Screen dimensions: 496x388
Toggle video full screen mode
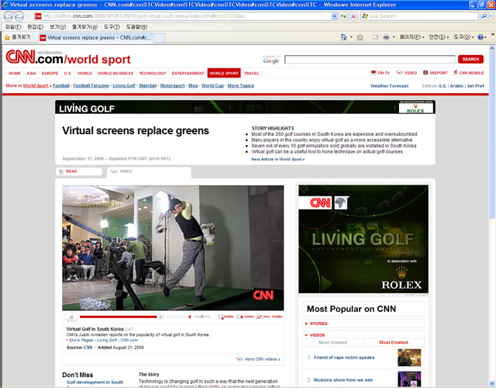tap(270, 317)
